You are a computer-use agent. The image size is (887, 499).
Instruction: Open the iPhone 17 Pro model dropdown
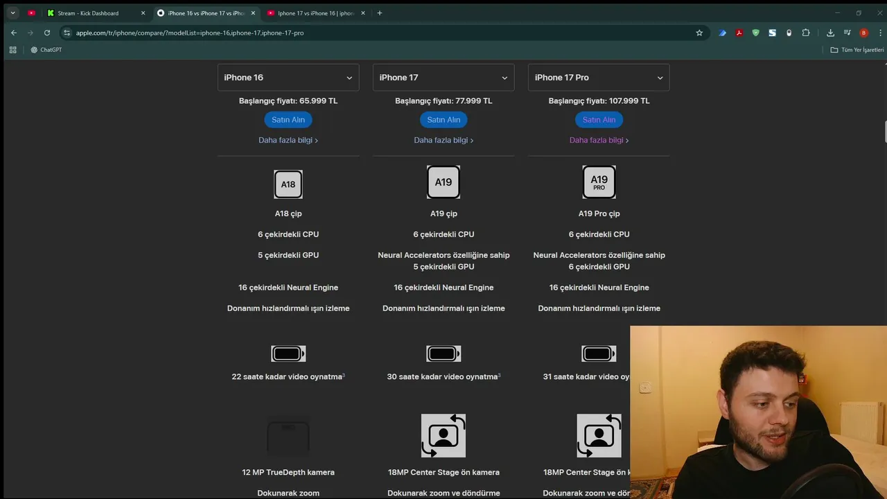click(599, 77)
